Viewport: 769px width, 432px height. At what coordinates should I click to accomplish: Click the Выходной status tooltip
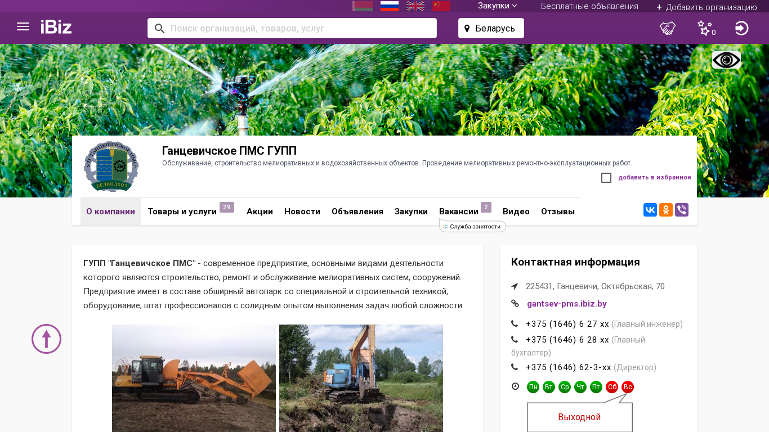(580, 417)
